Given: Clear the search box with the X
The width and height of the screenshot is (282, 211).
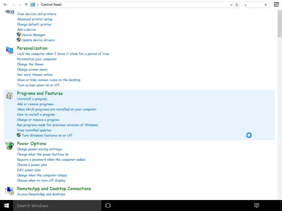Looking at the screenshot, I should click(x=266, y=5).
